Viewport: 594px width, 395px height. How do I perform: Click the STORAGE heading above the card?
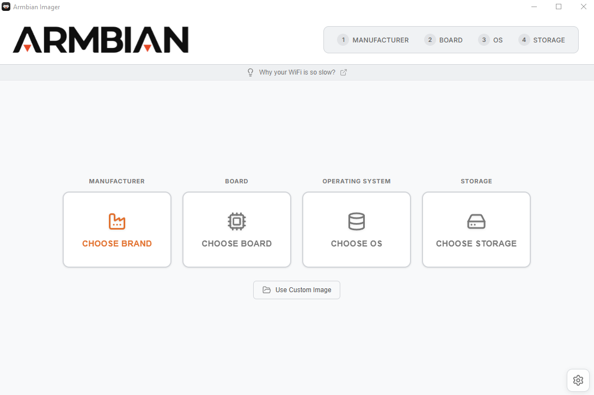pos(476,181)
